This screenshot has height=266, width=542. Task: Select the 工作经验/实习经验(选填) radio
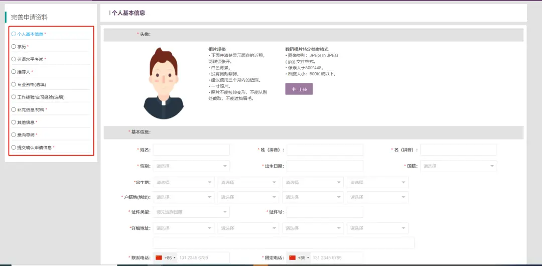(14, 97)
